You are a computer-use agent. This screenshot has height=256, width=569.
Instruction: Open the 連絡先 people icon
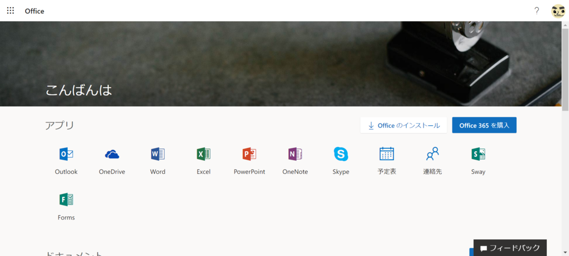click(x=432, y=154)
